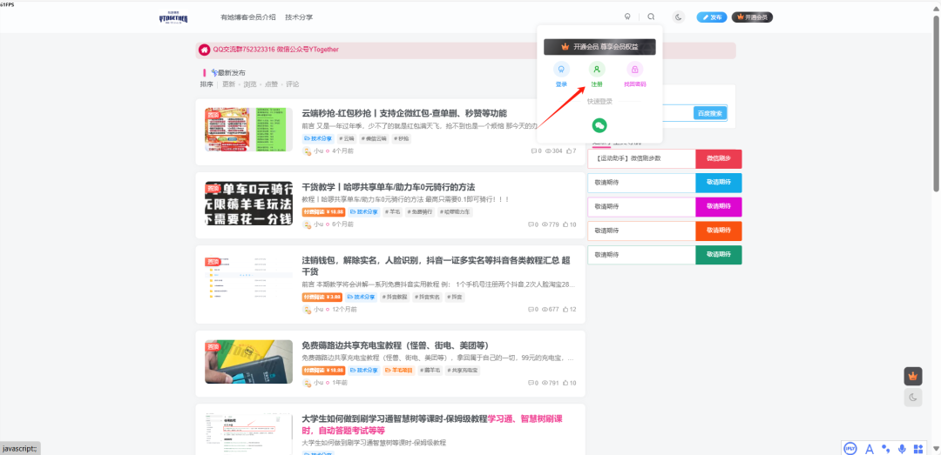
Task: Click the #微信云端 tag
Action: pyautogui.click(x=375, y=138)
